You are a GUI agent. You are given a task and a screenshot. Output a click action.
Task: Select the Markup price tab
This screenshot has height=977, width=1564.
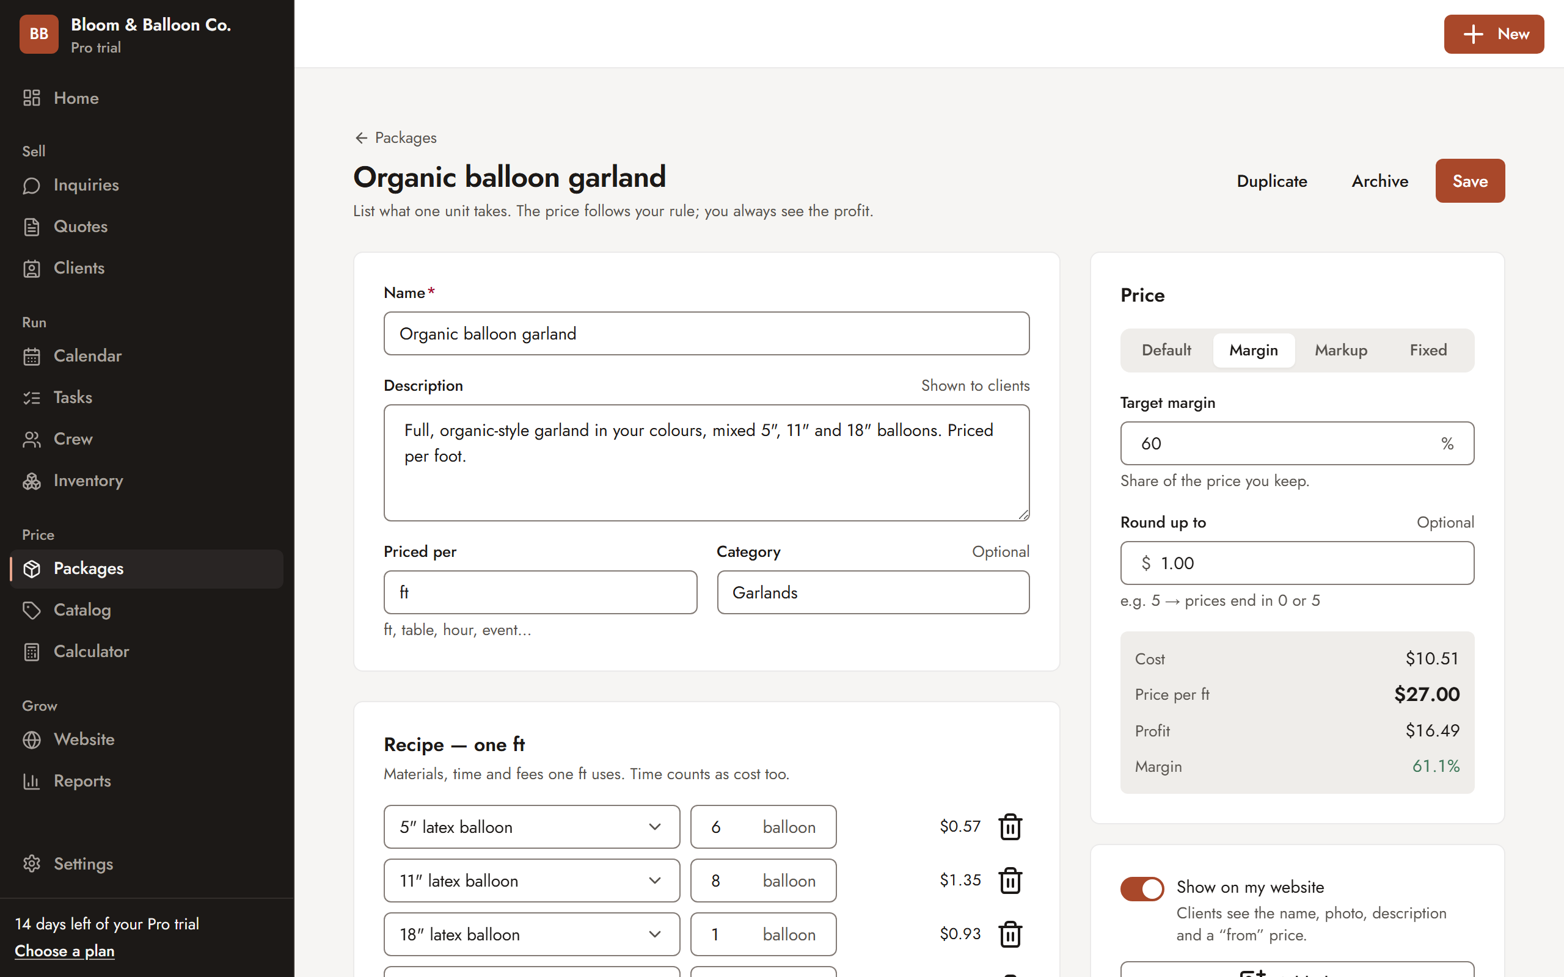[1341, 350]
